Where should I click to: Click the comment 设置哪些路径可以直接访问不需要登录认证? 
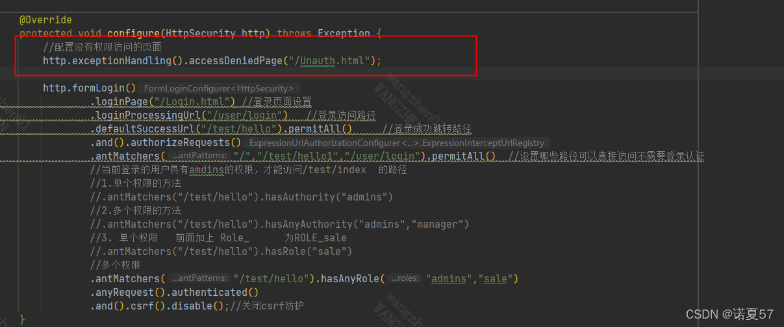[607, 156]
